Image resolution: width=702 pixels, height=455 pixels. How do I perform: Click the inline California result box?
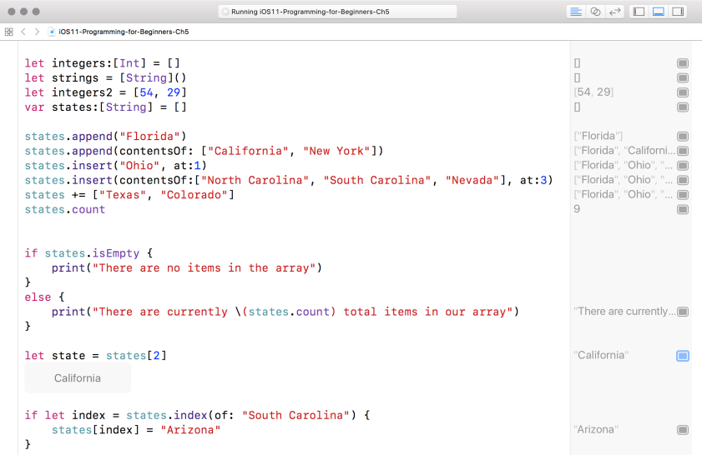(78, 378)
